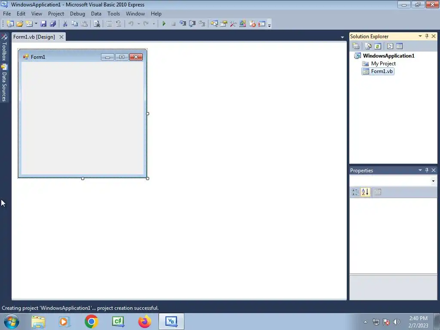Click the Undo arrow icon
Viewport: 440px width, 330px height.
(x=131, y=24)
